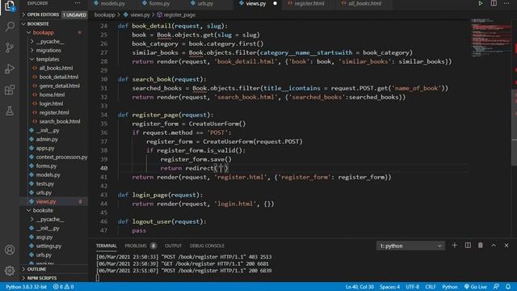Open the Extensions view
517x291 pixels.
click(x=10, y=90)
